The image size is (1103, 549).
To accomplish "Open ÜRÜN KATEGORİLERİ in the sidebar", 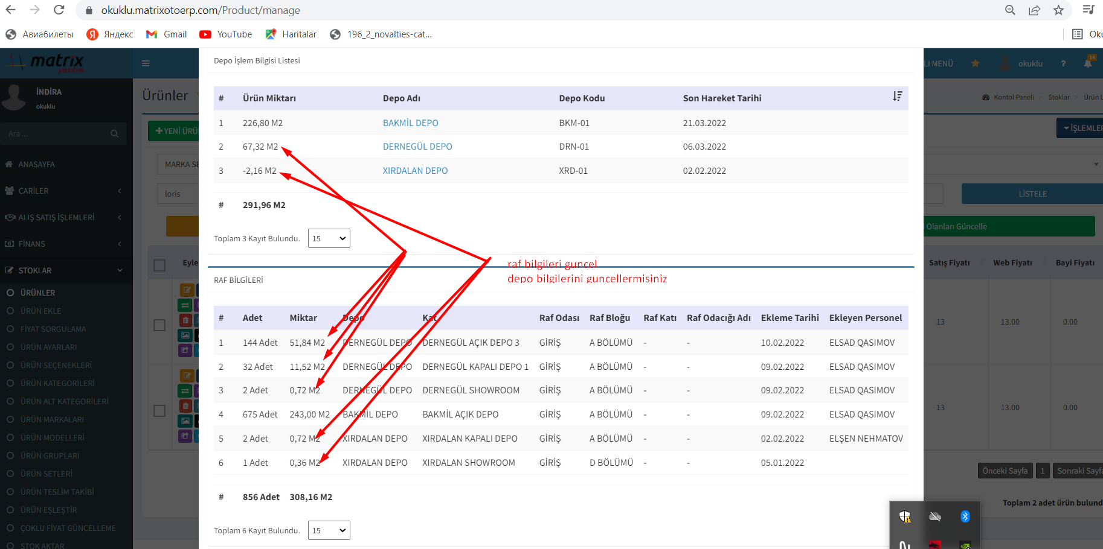I will 57,383.
